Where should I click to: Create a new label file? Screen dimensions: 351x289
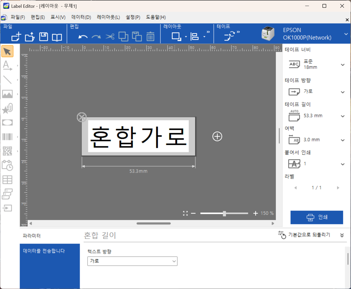coord(16,37)
